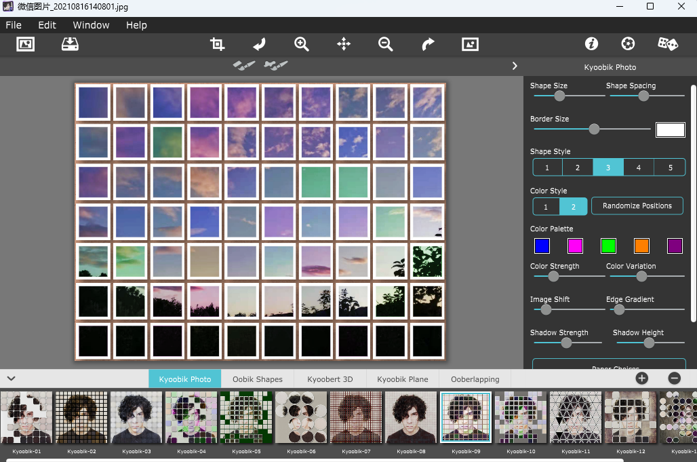This screenshot has height=462, width=697.
Task: Choose Shape Style 1
Action: tap(547, 168)
